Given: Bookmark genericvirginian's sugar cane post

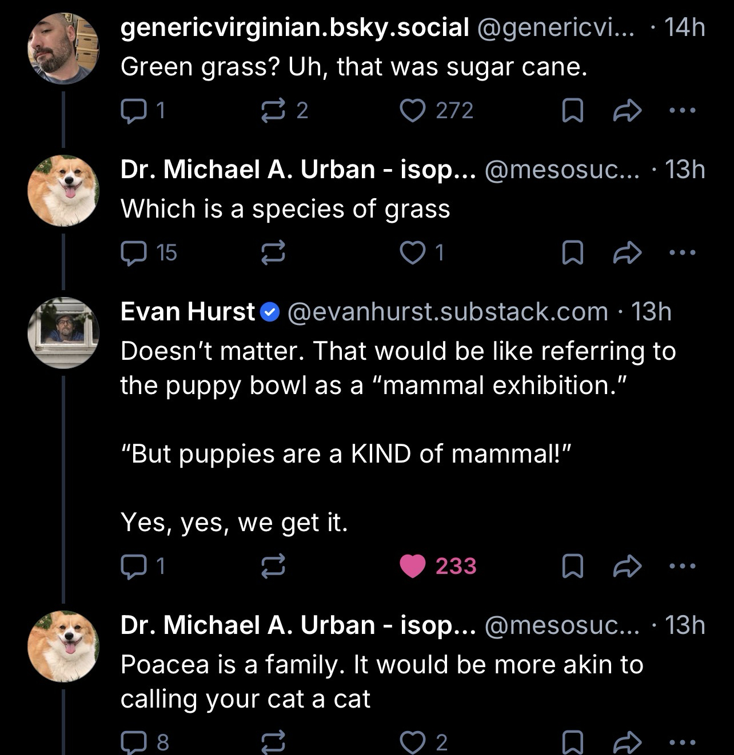Looking at the screenshot, I should (x=571, y=111).
